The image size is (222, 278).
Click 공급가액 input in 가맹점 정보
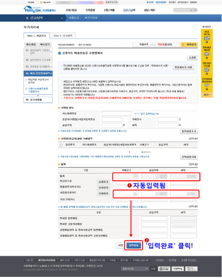tap(112, 125)
